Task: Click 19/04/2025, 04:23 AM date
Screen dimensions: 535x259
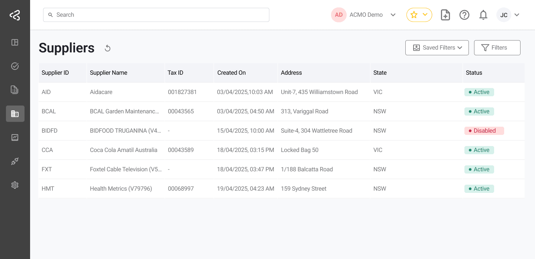Action: (246, 189)
